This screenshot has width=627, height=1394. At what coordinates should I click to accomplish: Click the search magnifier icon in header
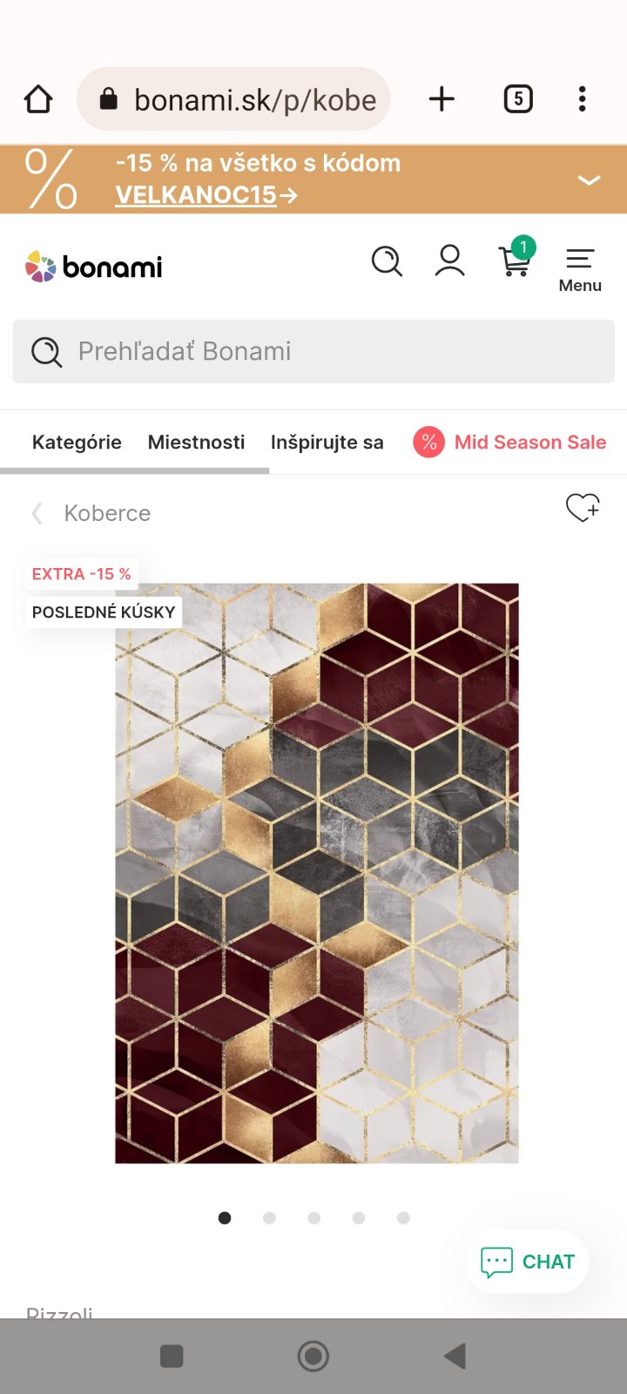(387, 261)
